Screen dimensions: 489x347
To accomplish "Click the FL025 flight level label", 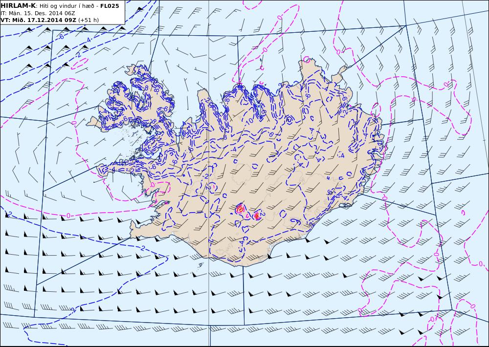I will pos(110,6).
